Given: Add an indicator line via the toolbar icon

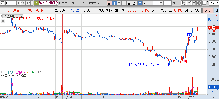Looking at the screenshot, I should point(189,3).
